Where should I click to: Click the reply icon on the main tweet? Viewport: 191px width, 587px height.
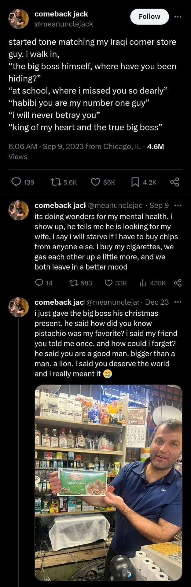pyautogui.click(x=16, y=182)
